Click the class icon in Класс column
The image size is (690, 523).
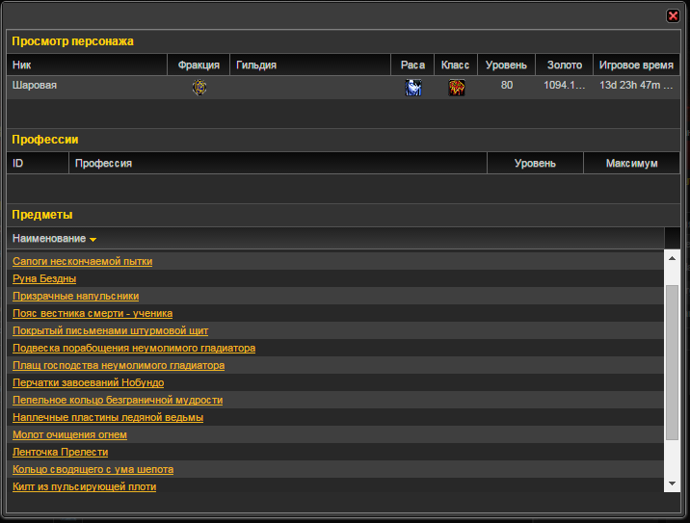pyautogui.click(x=457, y=88)
